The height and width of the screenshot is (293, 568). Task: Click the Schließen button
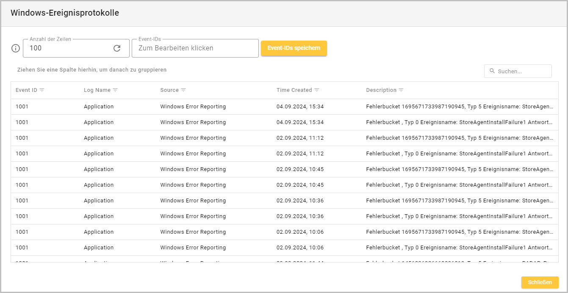(540, 282)
